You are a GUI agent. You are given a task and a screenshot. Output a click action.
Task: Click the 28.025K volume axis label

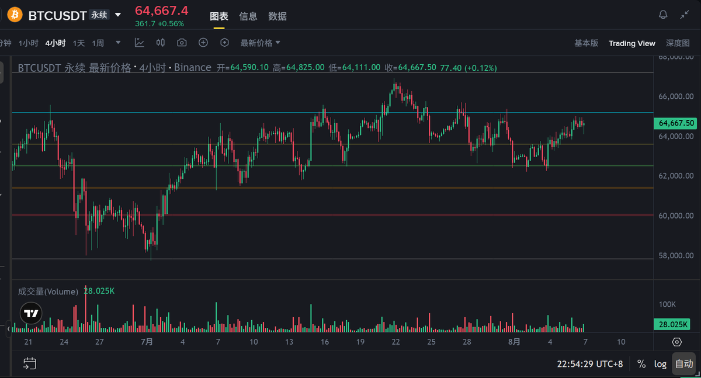[672, 324]
